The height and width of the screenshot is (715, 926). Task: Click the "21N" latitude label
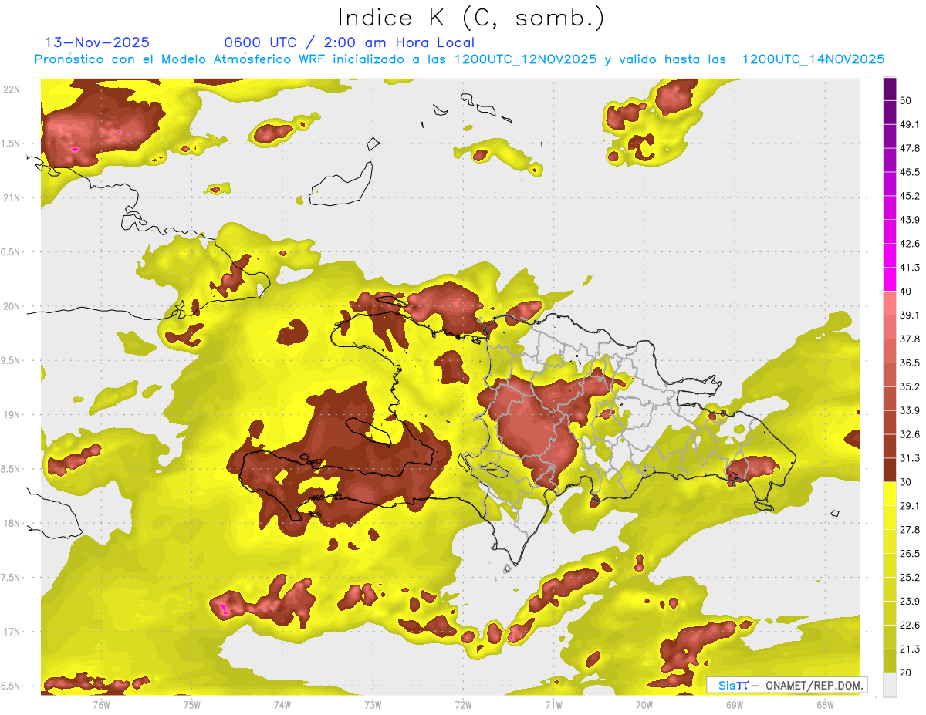click(12, 197)
